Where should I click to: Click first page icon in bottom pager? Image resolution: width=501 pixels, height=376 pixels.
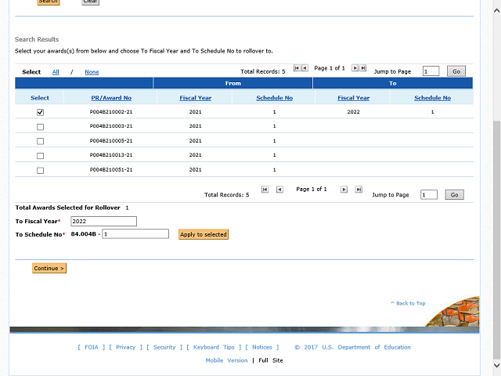coord(265,190)
